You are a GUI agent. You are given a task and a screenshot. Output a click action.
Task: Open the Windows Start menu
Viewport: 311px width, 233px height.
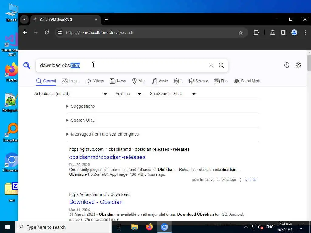7,227
